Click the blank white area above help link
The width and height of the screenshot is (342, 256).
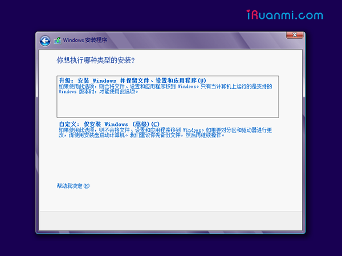click(171, 162)
